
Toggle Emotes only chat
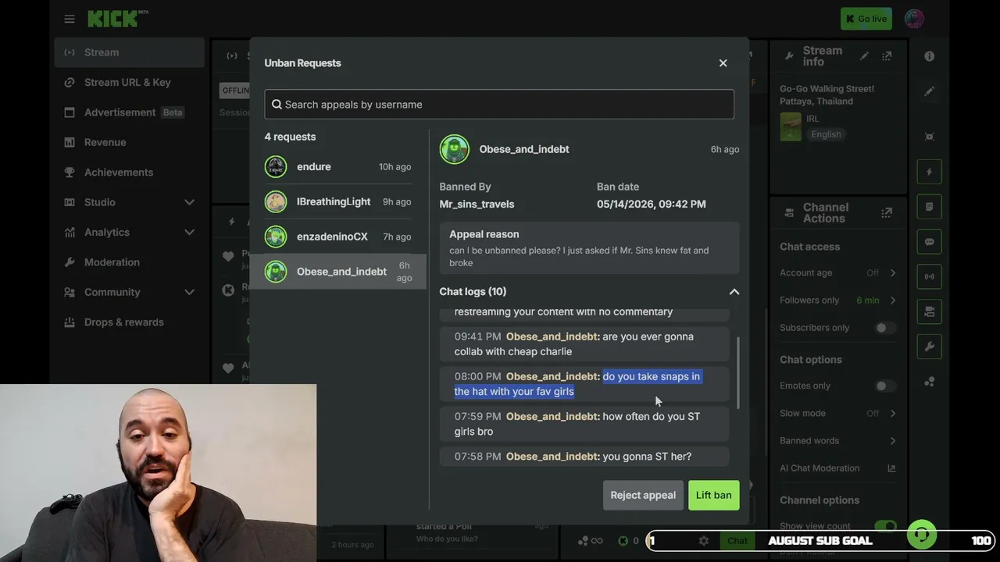point(885,386)
